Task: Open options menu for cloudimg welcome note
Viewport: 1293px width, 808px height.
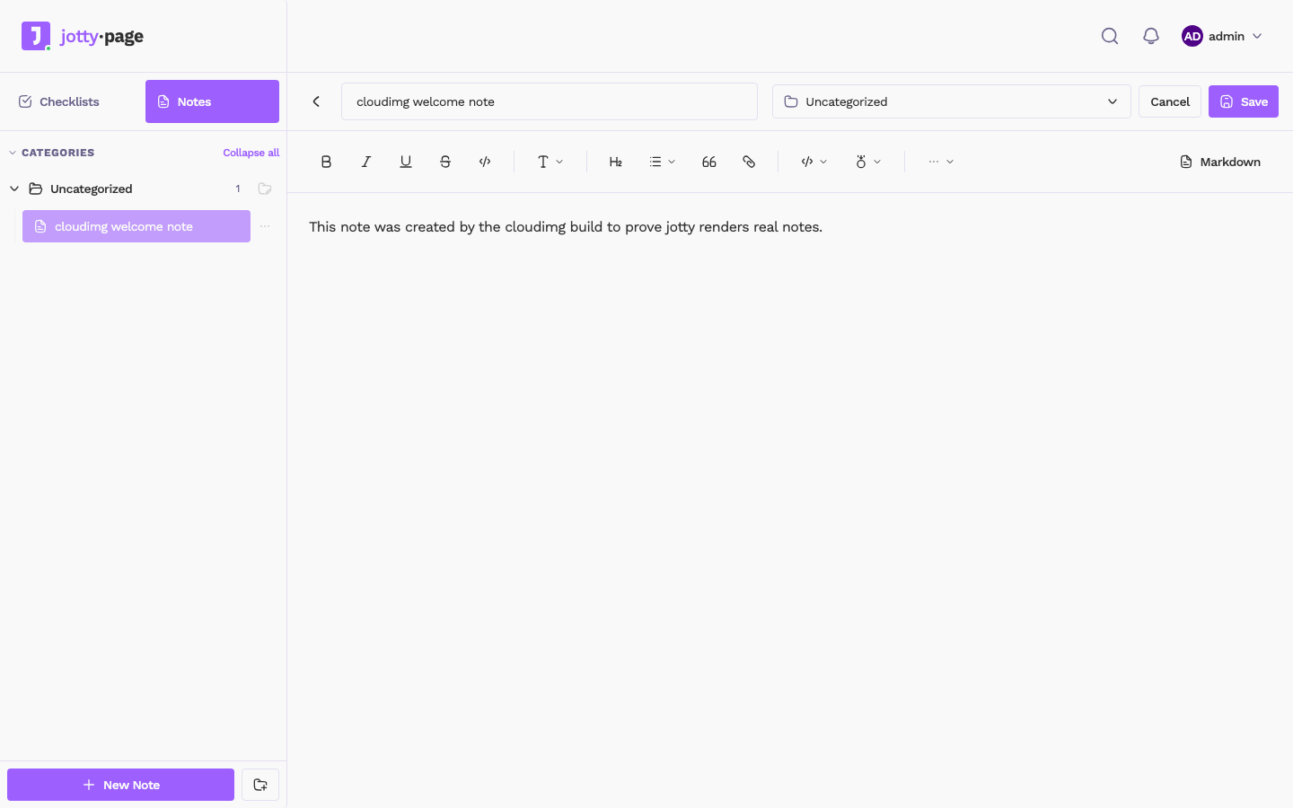Action: click(x=265, y=226)
